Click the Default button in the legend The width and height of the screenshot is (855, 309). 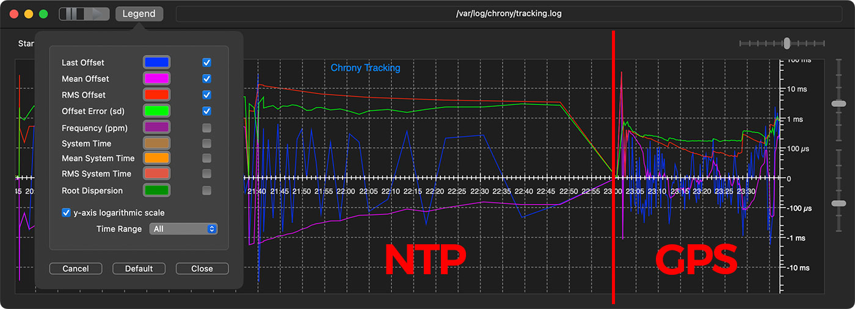[139, 269]
